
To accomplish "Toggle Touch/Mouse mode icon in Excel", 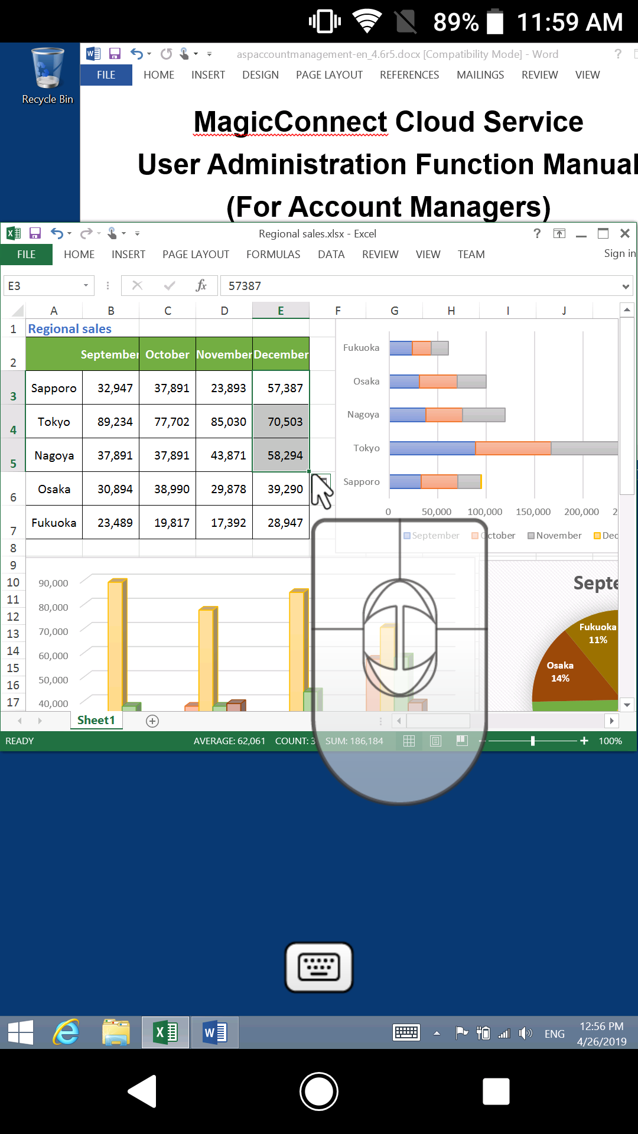I will 112,233.
